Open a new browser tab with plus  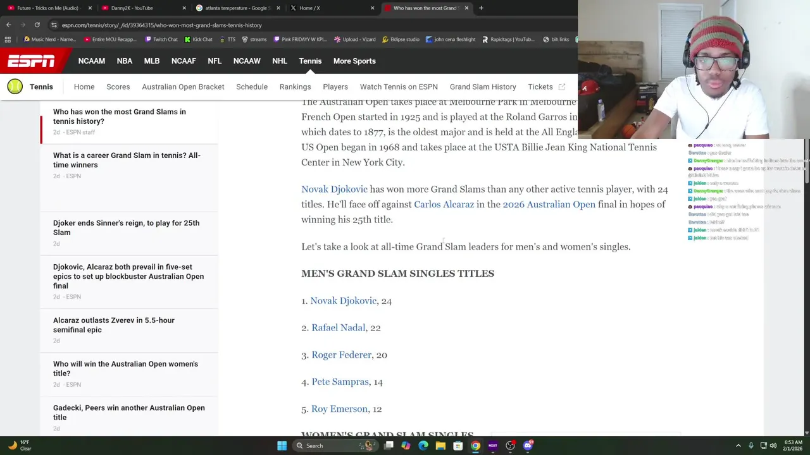tap(481, 8)
